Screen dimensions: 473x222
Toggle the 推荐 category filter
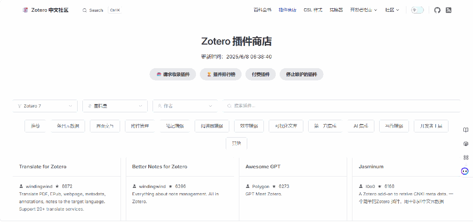pos(36,126)
